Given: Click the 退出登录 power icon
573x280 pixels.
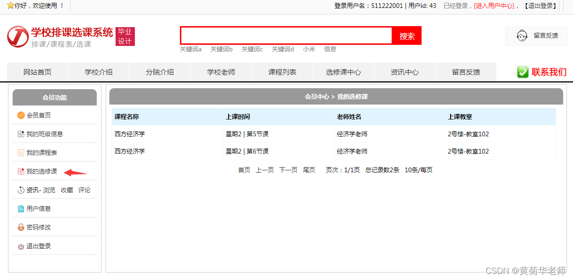Looking at the screenshot, I should point(21,246).
